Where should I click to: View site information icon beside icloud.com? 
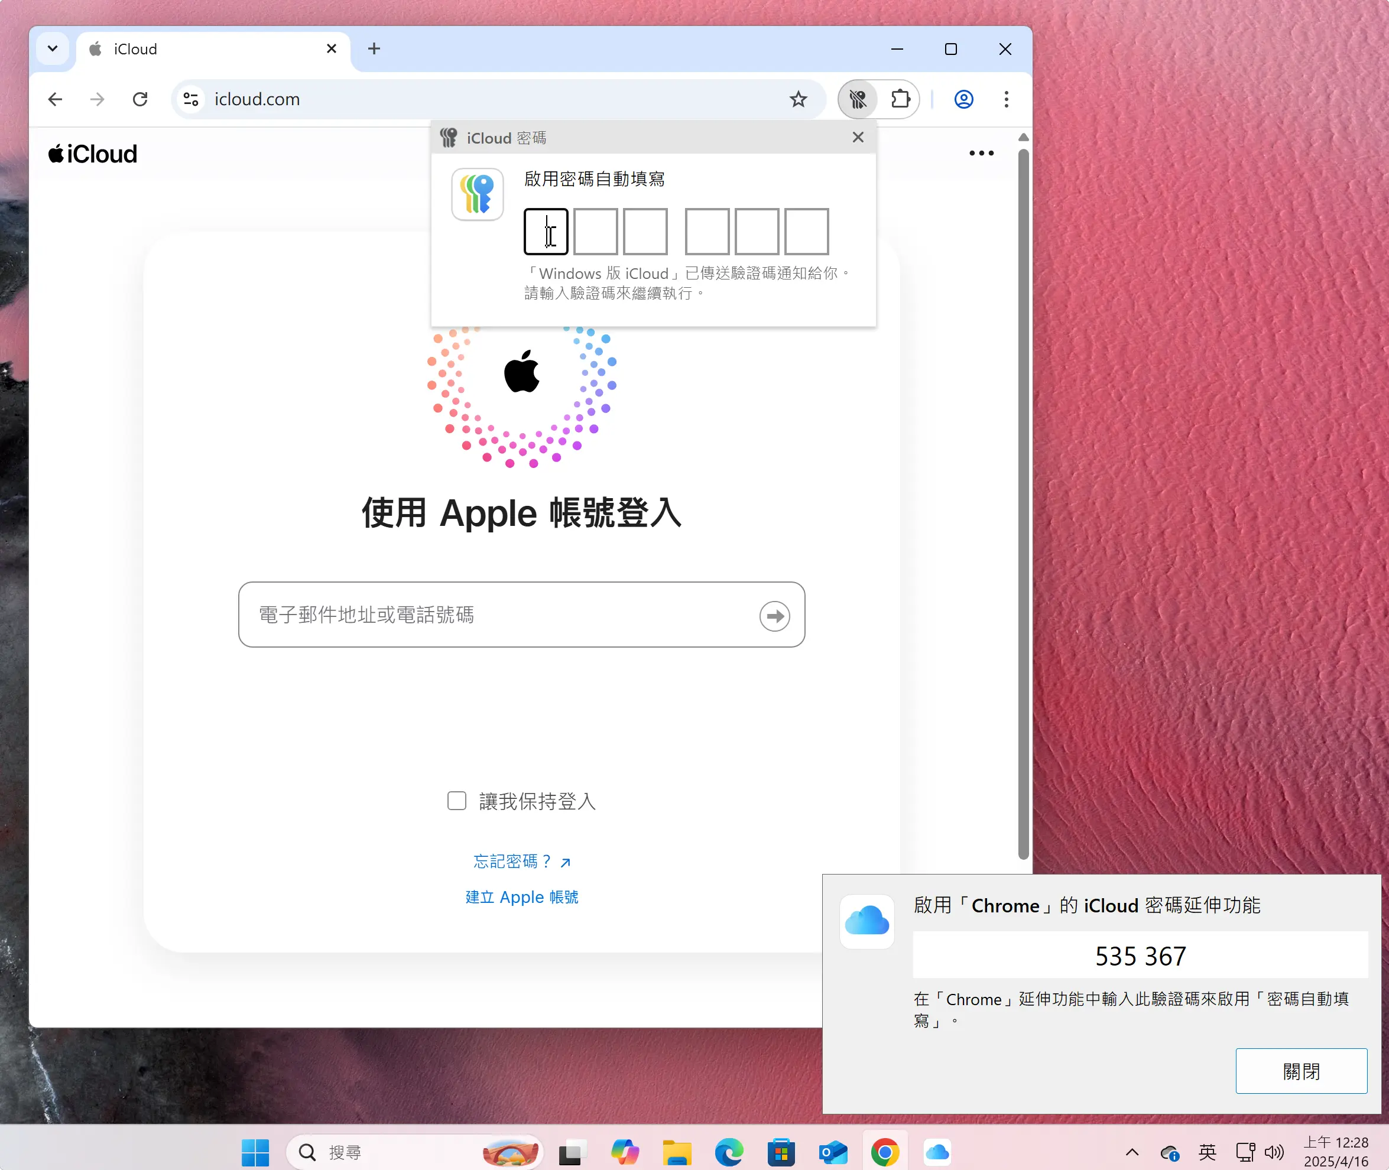(x=191, y=99)
